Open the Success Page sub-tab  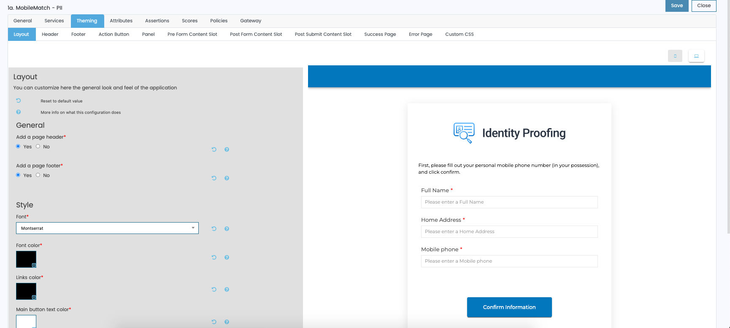[380, 34]
